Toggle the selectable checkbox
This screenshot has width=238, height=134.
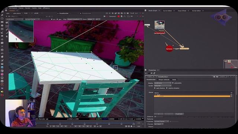(x=173, y=83)
